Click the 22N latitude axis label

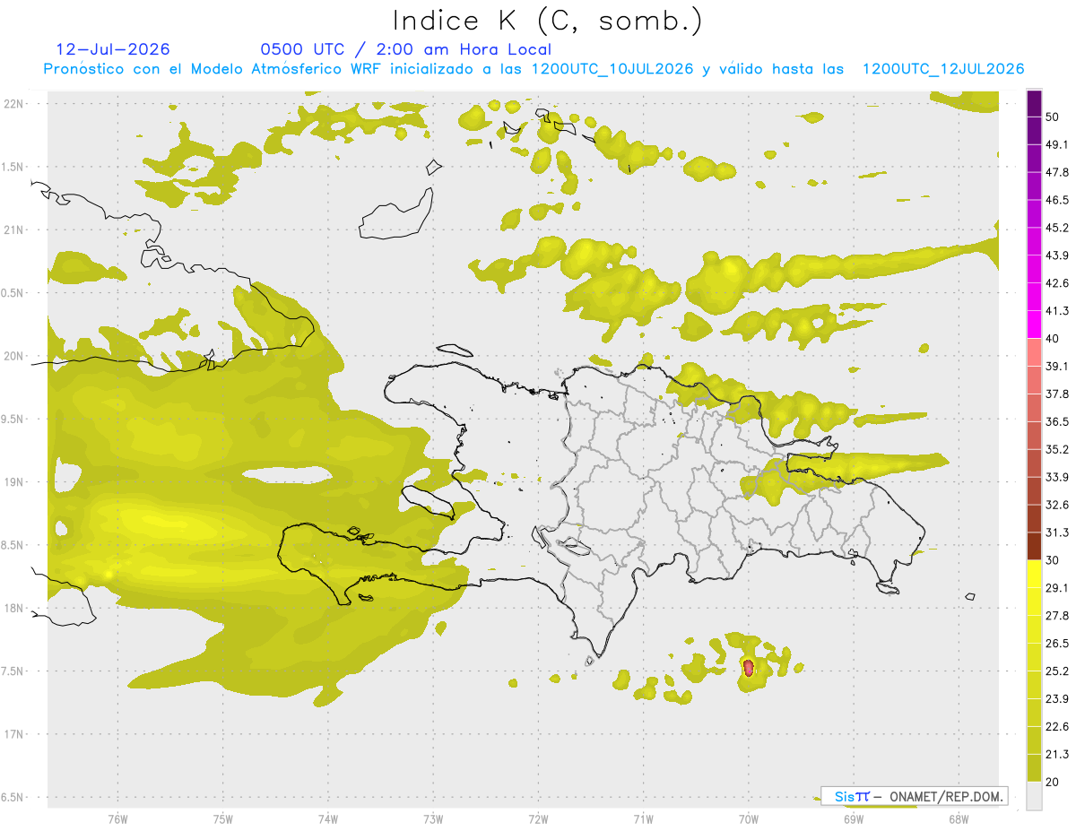(15, 103)
